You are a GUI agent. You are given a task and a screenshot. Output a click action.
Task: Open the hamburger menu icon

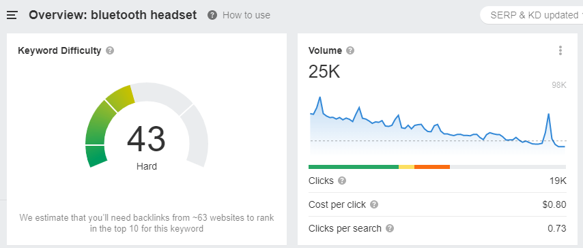tap(12, 15)
